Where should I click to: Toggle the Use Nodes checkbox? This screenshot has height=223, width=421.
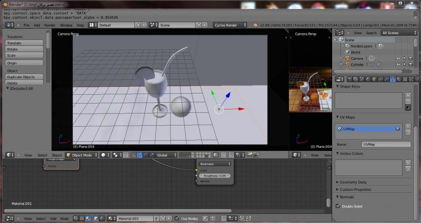click(177, 218)
